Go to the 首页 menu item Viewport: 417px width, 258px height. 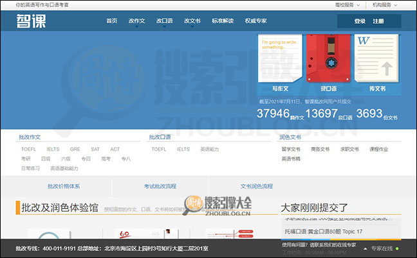coord(112,21)
